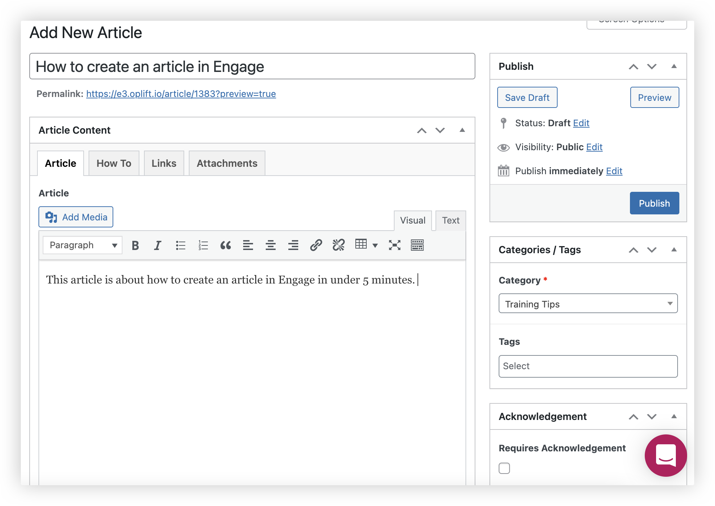The image size is (715, 506).
Task: Check the Requires Acknowledgement checkbox
Action: pyautogui.click(x=504, y=468)
